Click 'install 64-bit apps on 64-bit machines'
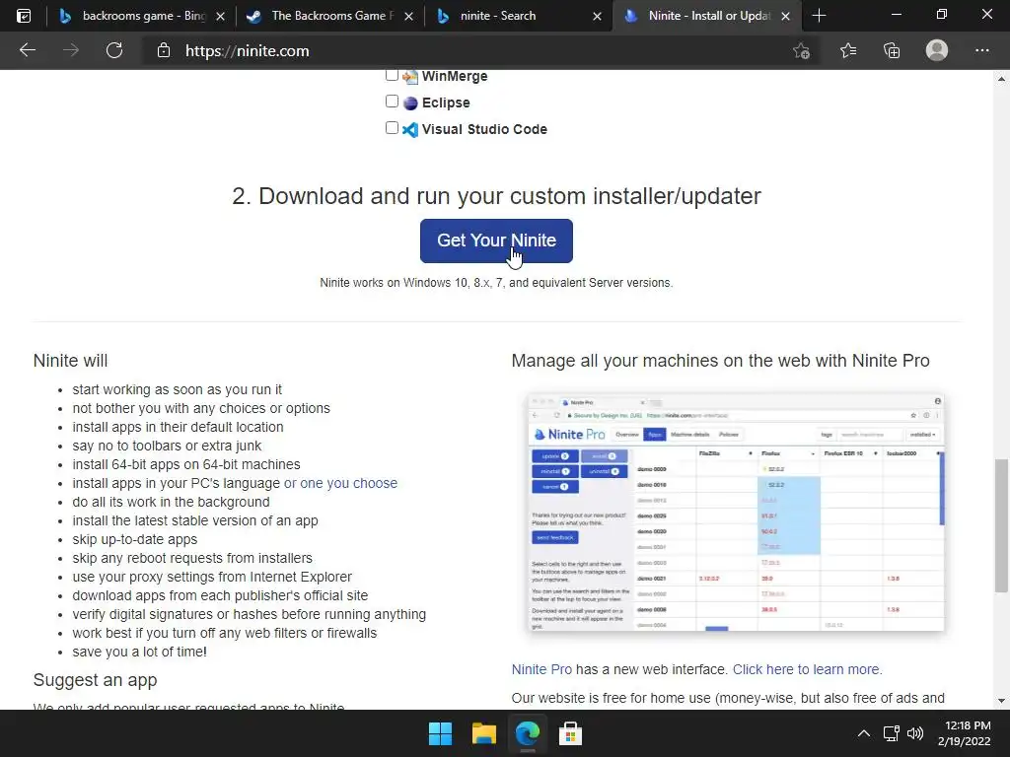Image resolution: width=1010 pixels, height=757 pixels. (186, 464)
